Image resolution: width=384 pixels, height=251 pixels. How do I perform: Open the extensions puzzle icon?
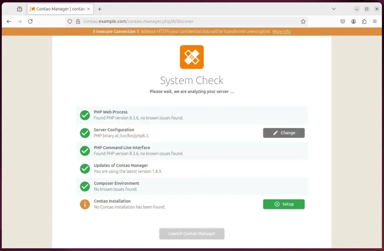click(x=364, y=21)
